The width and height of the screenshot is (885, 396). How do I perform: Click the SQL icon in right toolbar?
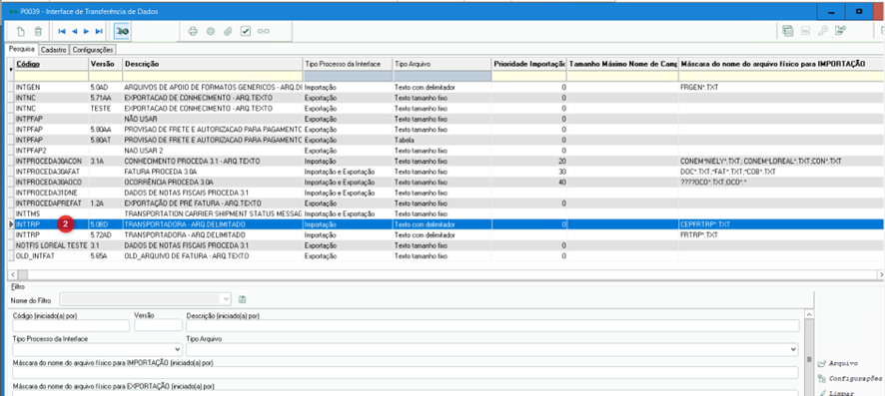pyautogui.click(x=806, y=31)
